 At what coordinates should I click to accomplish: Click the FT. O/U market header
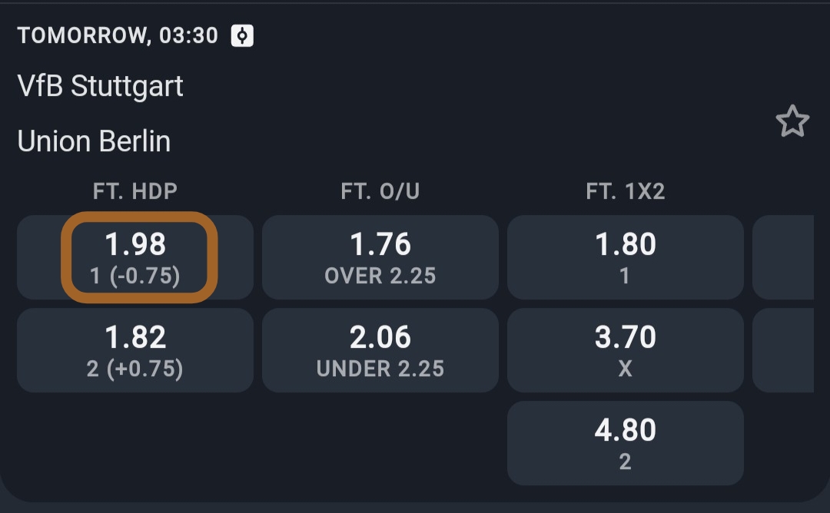[x=380, y=191]
